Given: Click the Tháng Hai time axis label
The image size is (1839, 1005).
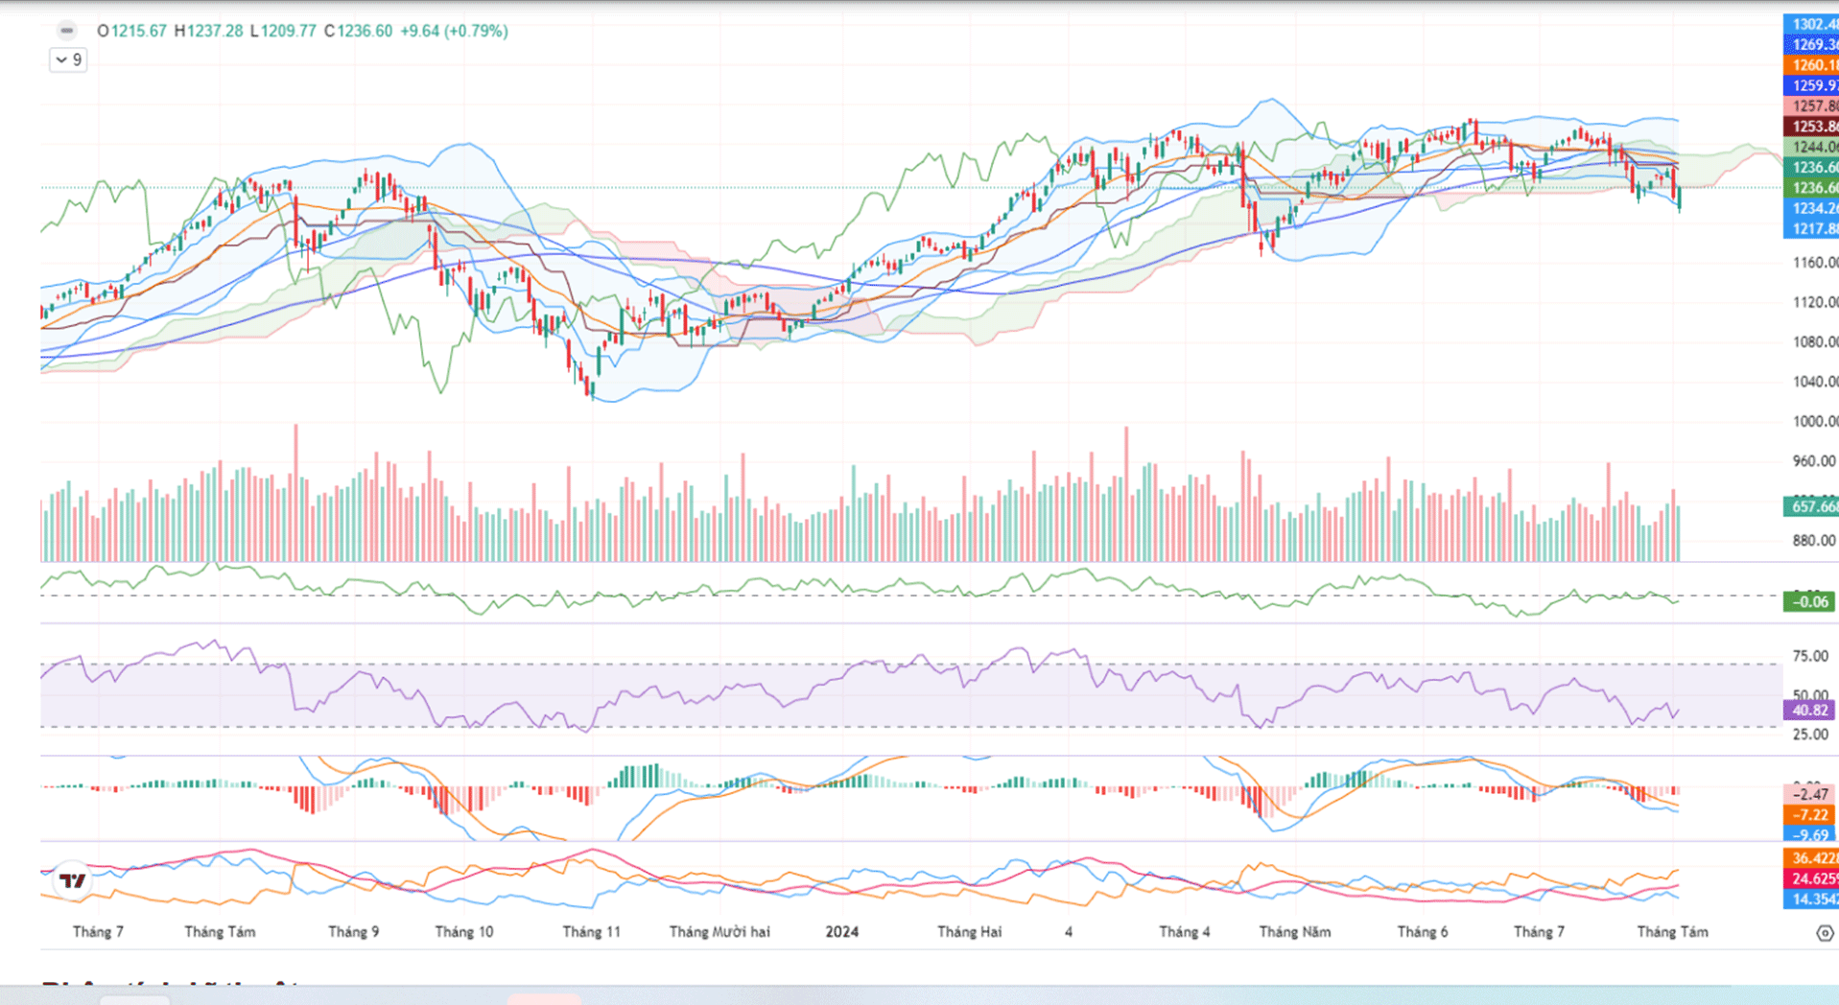Looking at the screenshot, I should pyautogui.click(x=969, y=932).
